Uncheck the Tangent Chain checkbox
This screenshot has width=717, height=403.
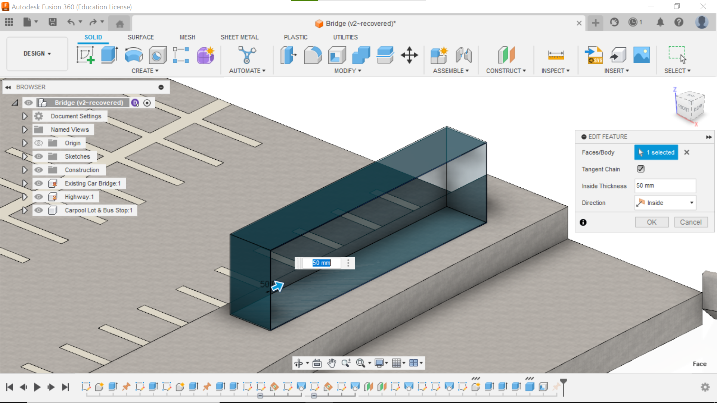641,169
